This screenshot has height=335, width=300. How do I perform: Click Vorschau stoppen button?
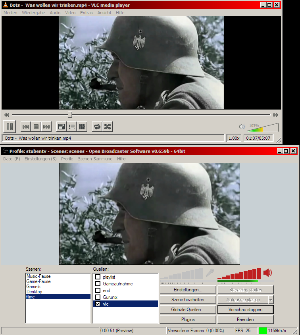(246, 310)
